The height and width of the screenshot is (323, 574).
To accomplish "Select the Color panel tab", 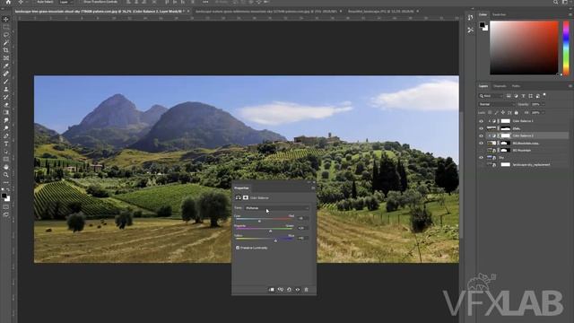I will point(483,14).
